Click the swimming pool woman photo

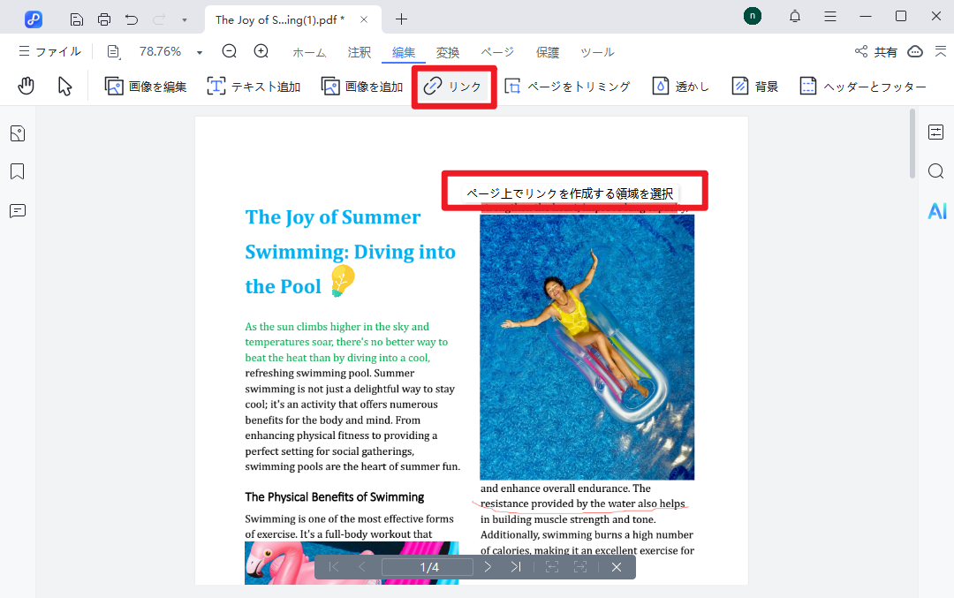click(x=587, y=347)
